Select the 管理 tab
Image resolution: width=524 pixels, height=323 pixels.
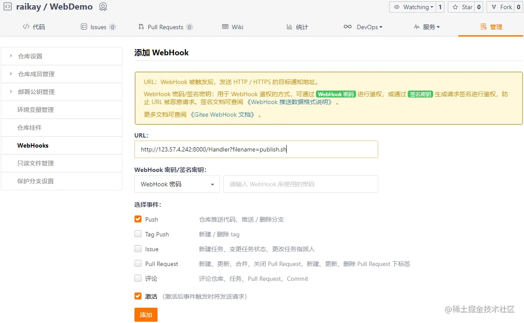pyautogui.click(x=491, y=27)
